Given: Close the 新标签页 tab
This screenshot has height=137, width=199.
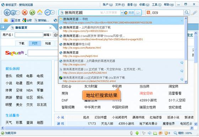Looking at the screenshot, I should pos(50,28).
